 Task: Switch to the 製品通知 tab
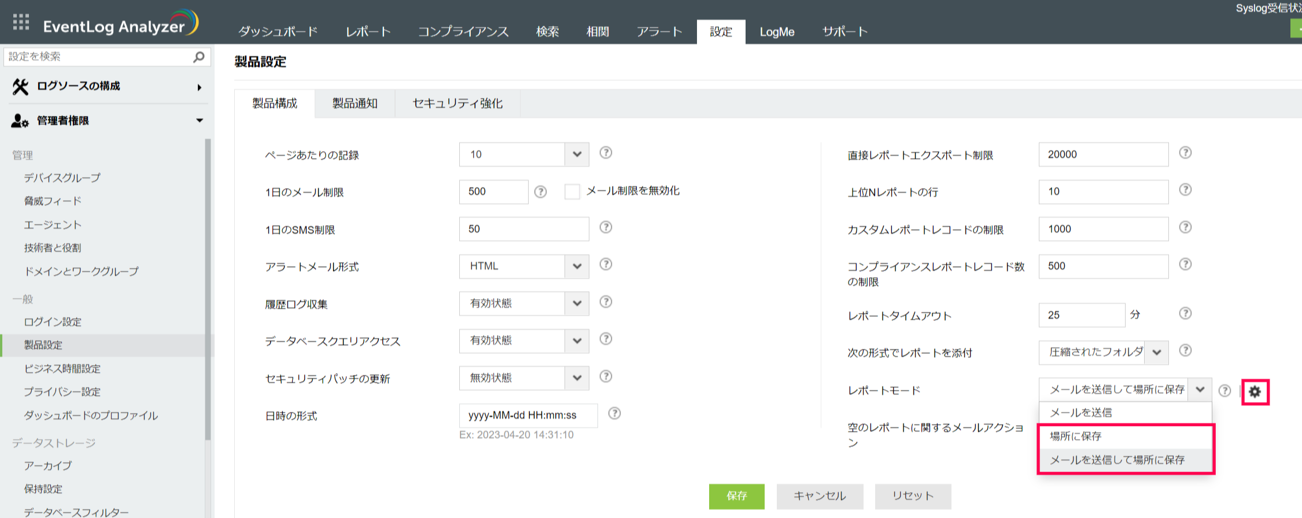click(x=355, y=103)
